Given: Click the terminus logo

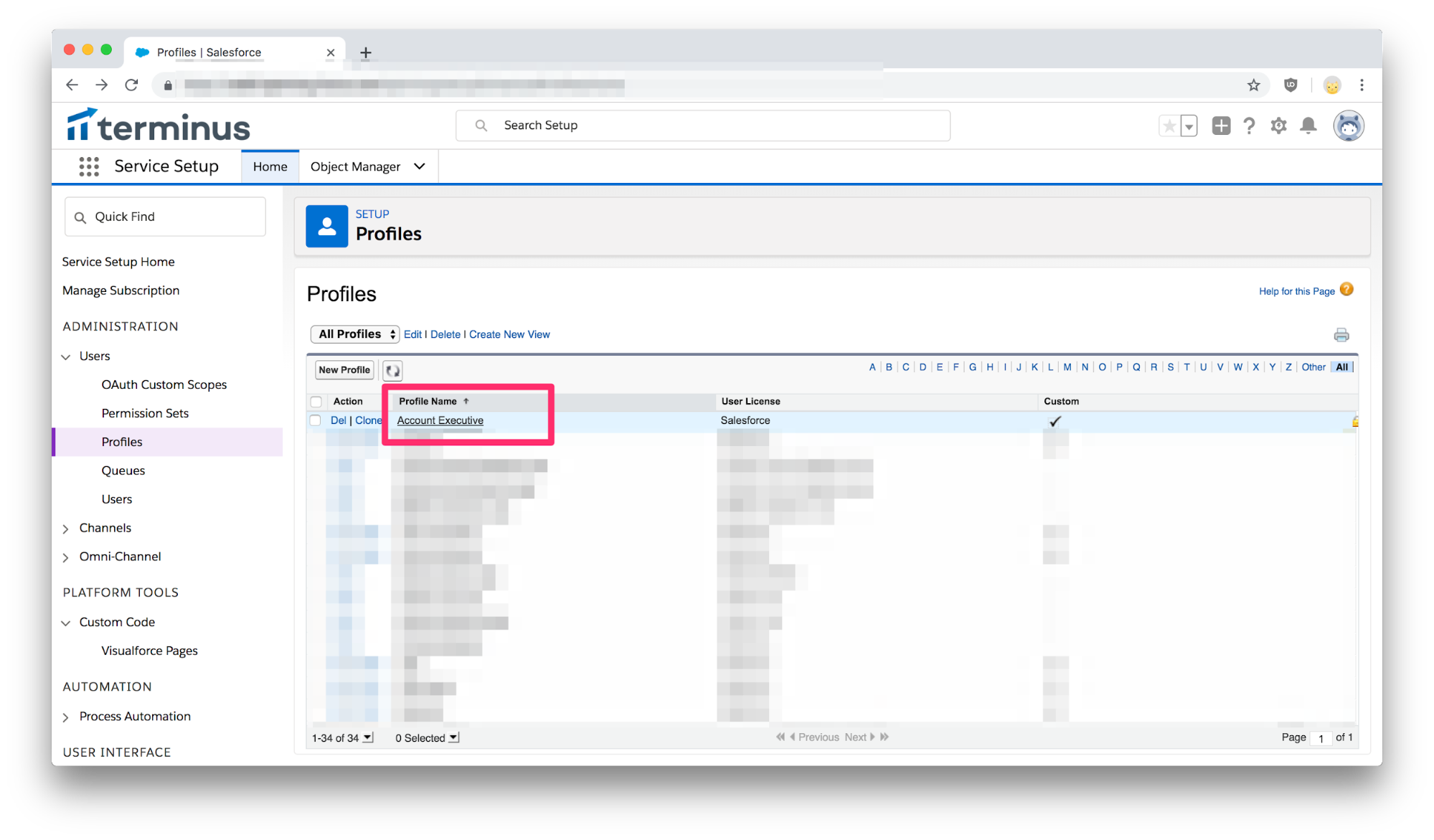Looking at the screenshot, I should tap(159, 126).
